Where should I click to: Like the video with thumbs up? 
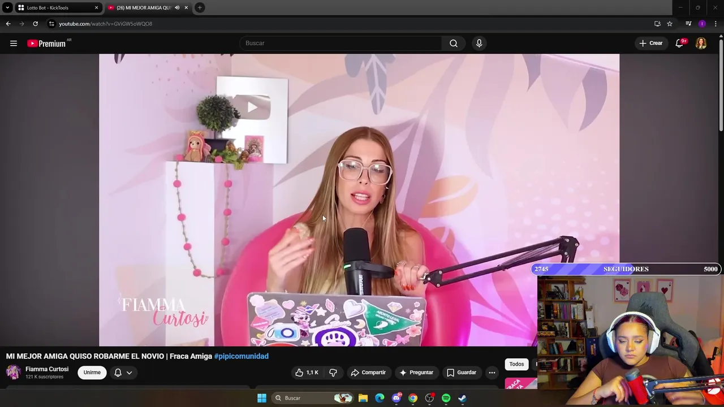tap(307, 373)
